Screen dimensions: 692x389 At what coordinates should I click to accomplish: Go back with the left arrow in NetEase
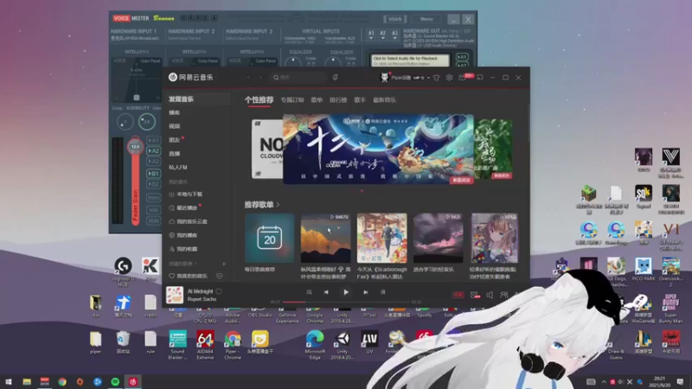point(248,78)
